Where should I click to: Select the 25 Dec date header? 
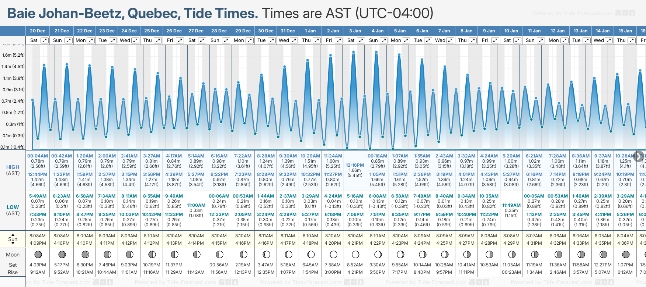pyautogui.click(x=152, y=31)
